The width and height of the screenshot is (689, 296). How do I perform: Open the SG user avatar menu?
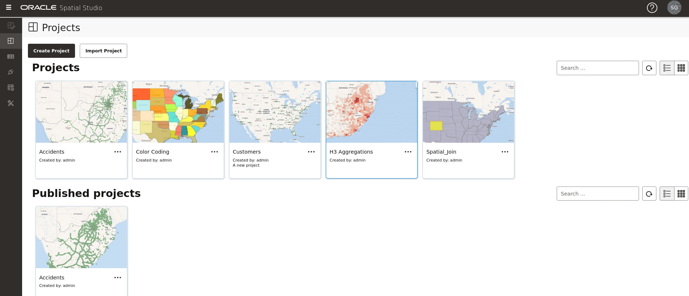pos(674,8)
